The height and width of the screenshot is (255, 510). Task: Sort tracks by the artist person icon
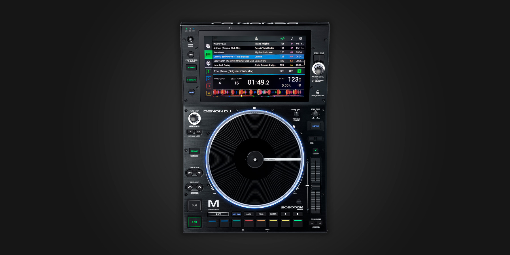coord(256,38)
